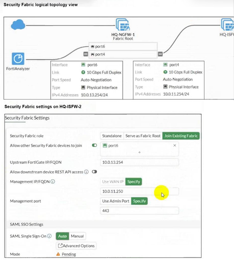The height and width of the screenshot is (260, 234).
Task: Click the Physical Interface icon in port6 tooltip
Action: pos(83,87)
